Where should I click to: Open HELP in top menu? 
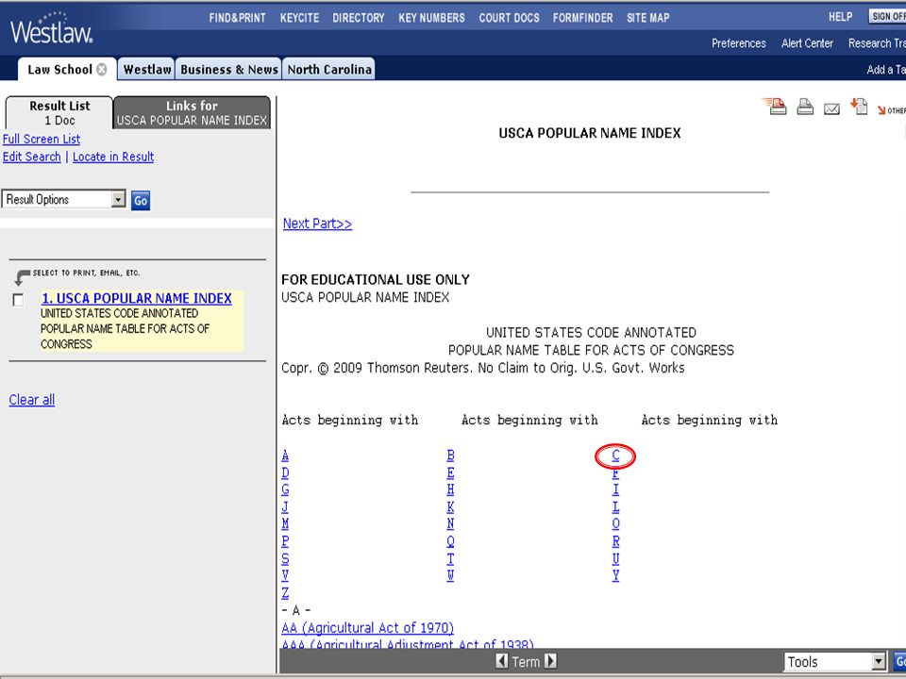840,17
